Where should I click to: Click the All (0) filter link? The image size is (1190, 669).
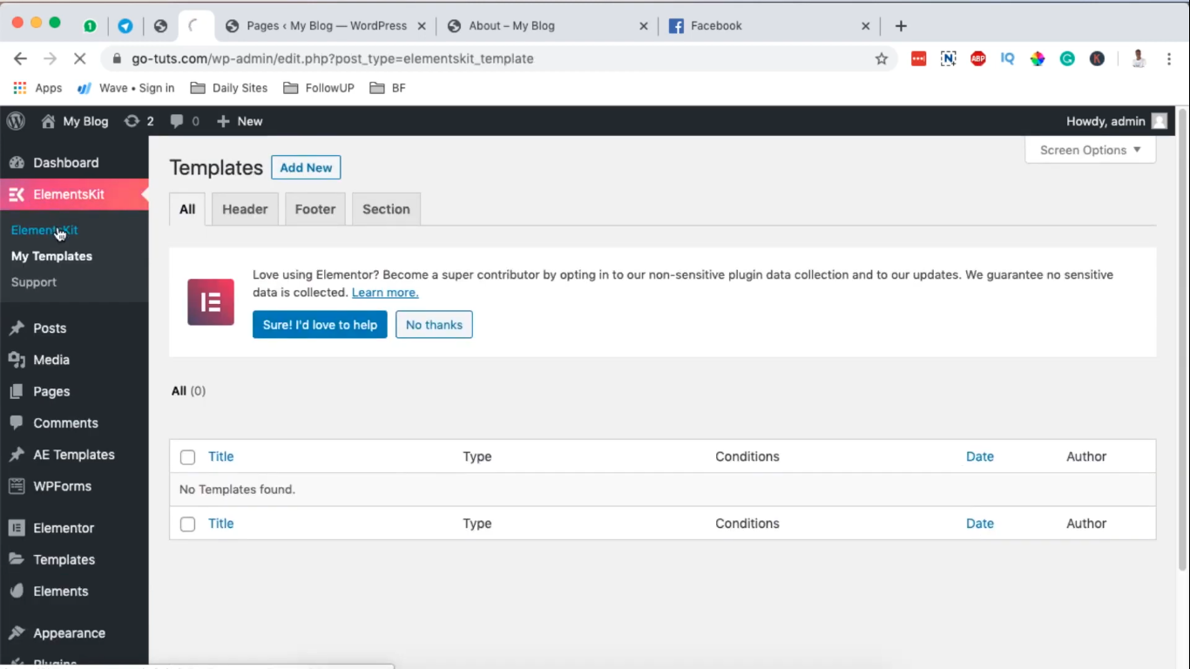pyautogui.click(x=188, y=391)
